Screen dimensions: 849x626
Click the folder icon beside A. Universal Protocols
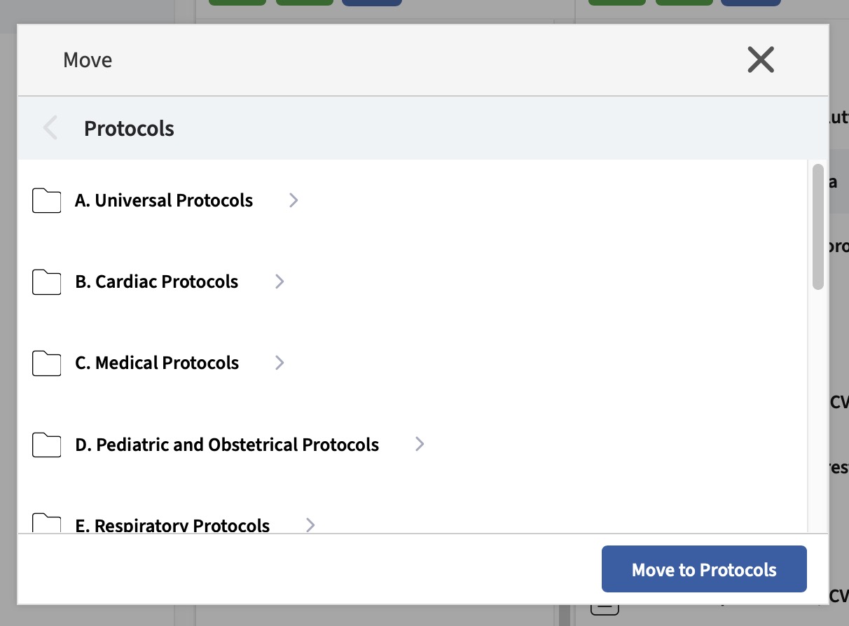coord(46,200)
